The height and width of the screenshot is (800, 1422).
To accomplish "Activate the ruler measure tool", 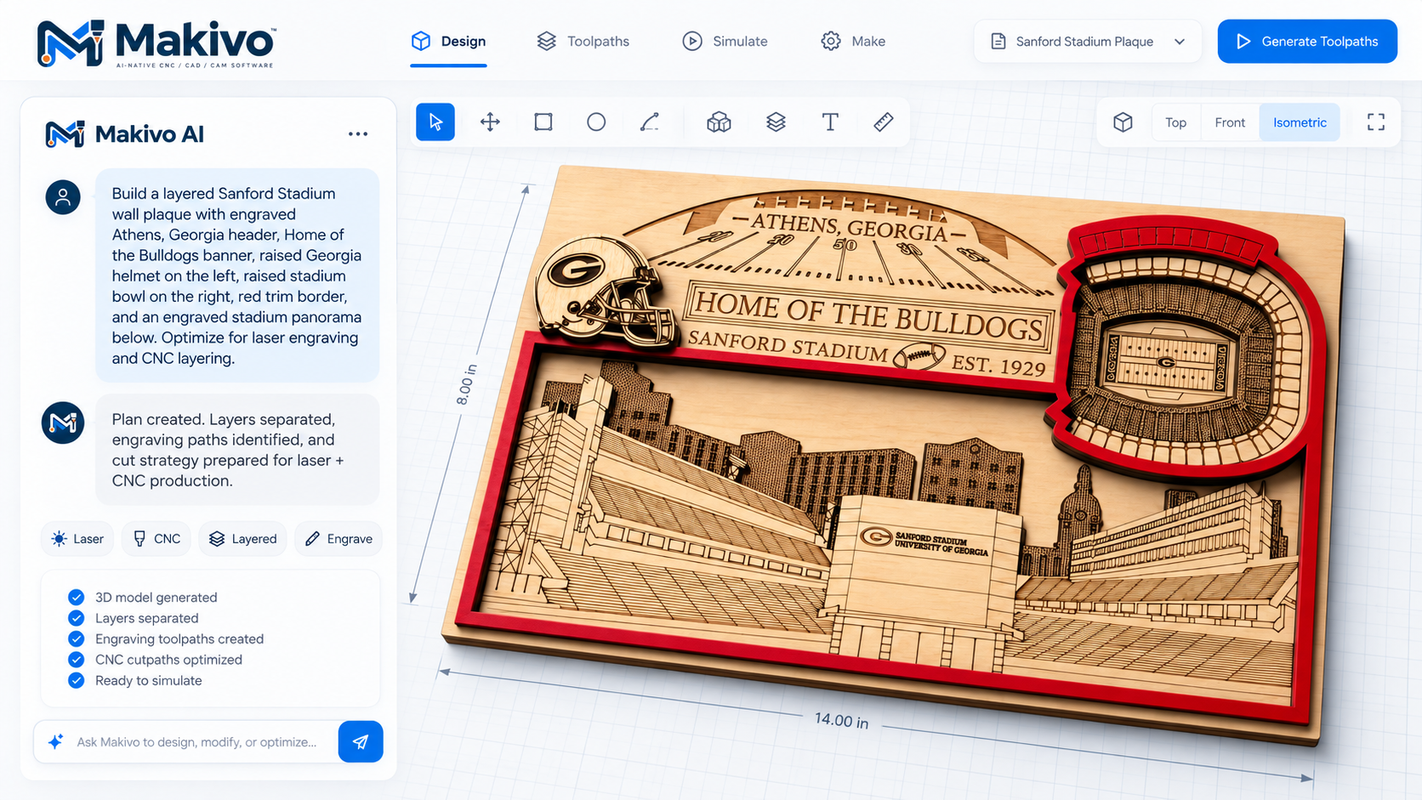I will 884,122.
